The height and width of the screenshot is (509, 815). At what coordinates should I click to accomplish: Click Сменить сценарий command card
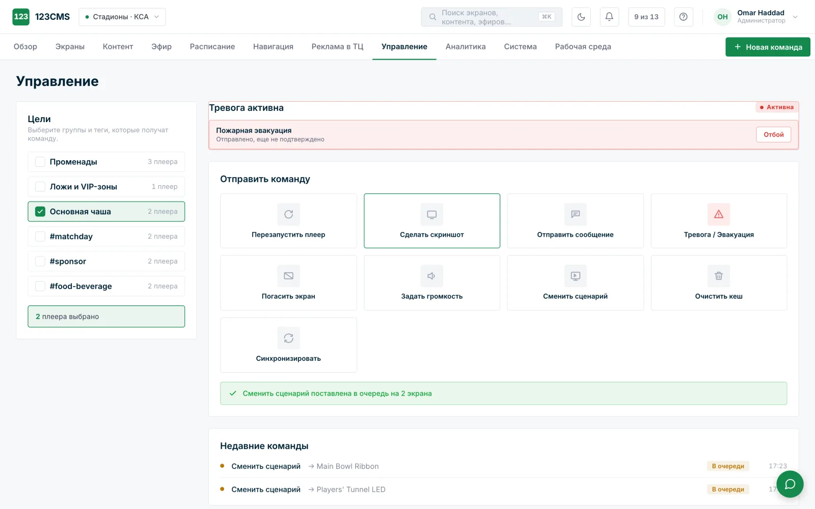point(576,283)
